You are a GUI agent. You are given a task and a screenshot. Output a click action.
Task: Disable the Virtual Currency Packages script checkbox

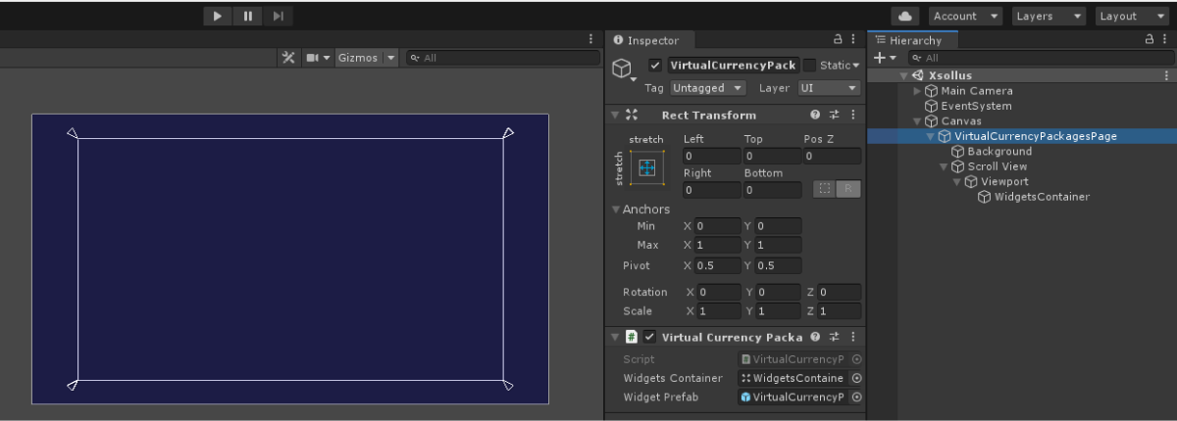[649, 337]
